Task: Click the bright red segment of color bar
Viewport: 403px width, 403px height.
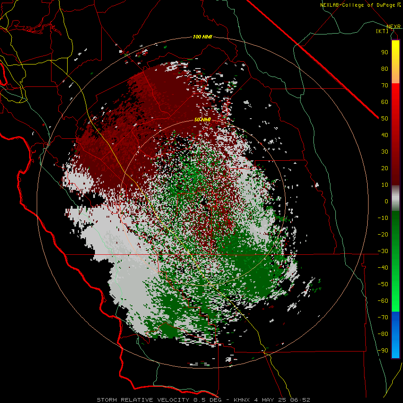Action: [x=395, y=94]
